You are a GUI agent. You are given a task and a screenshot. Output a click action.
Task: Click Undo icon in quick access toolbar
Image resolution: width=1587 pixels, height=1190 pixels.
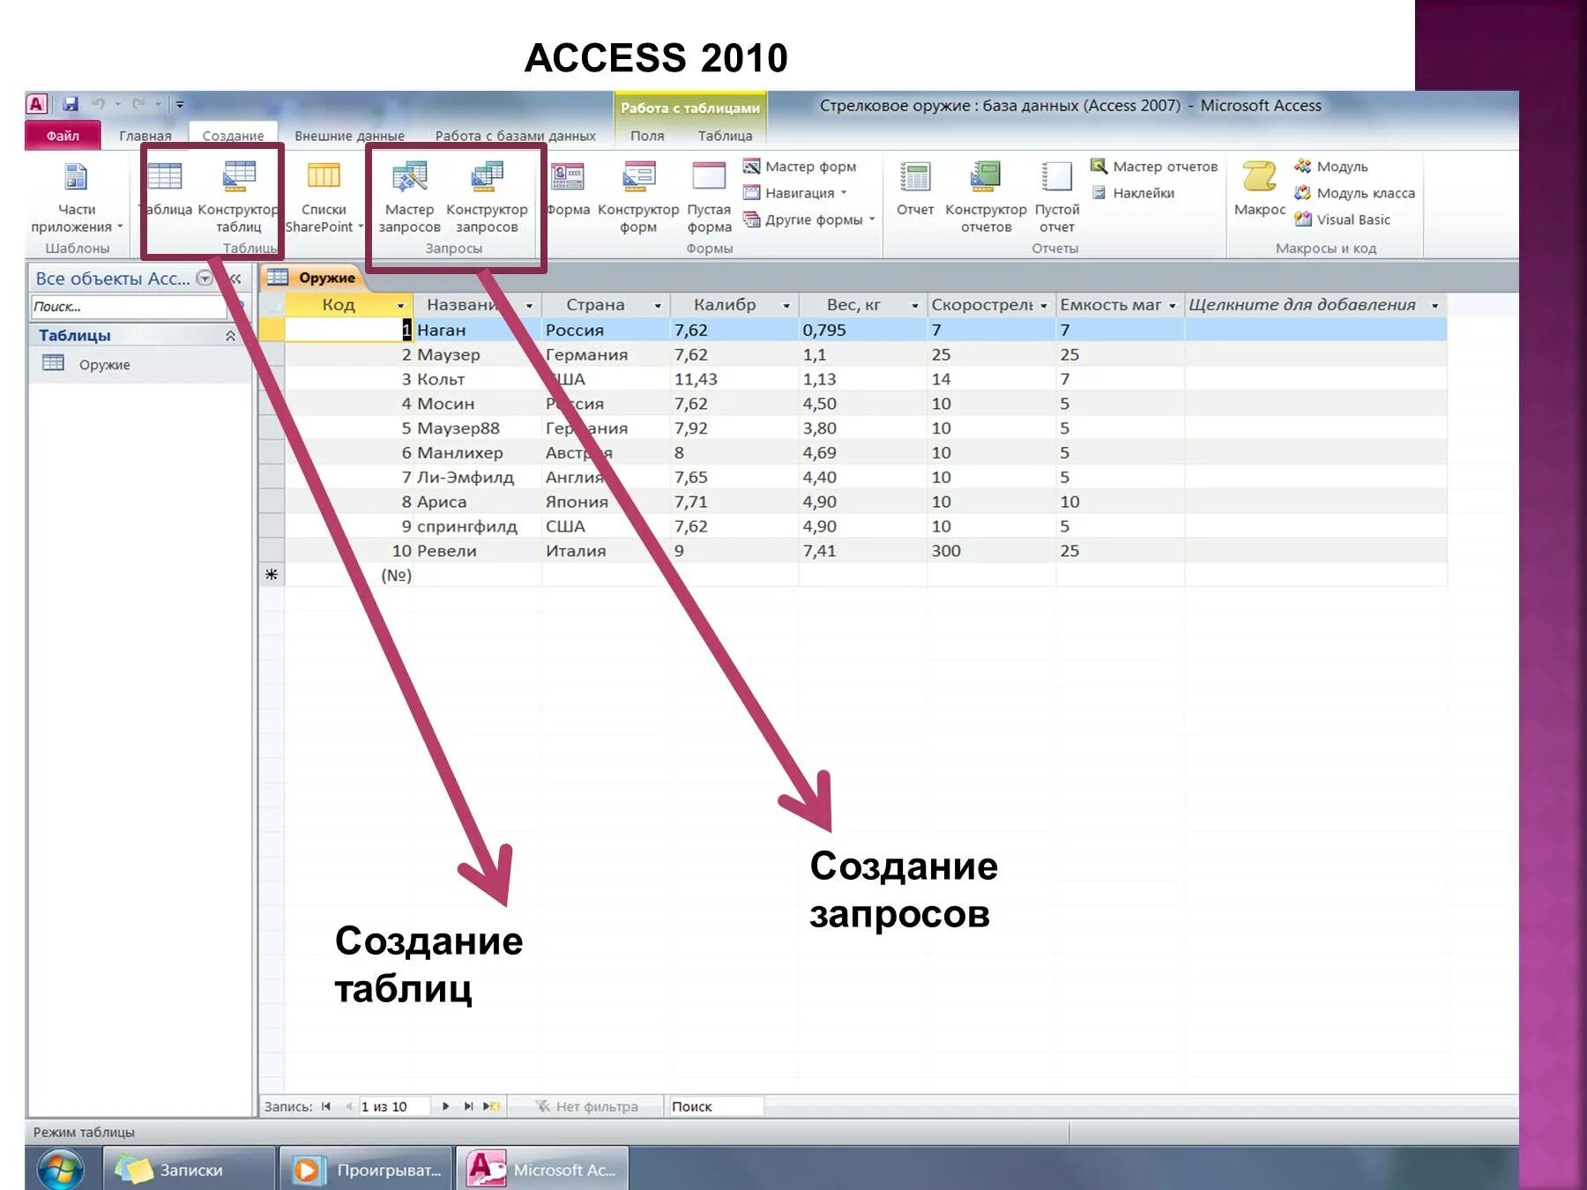pyautogui.click(x=98, y=104)
